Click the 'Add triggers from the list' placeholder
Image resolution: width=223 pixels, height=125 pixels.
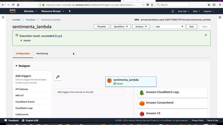[x=89, y=92]
